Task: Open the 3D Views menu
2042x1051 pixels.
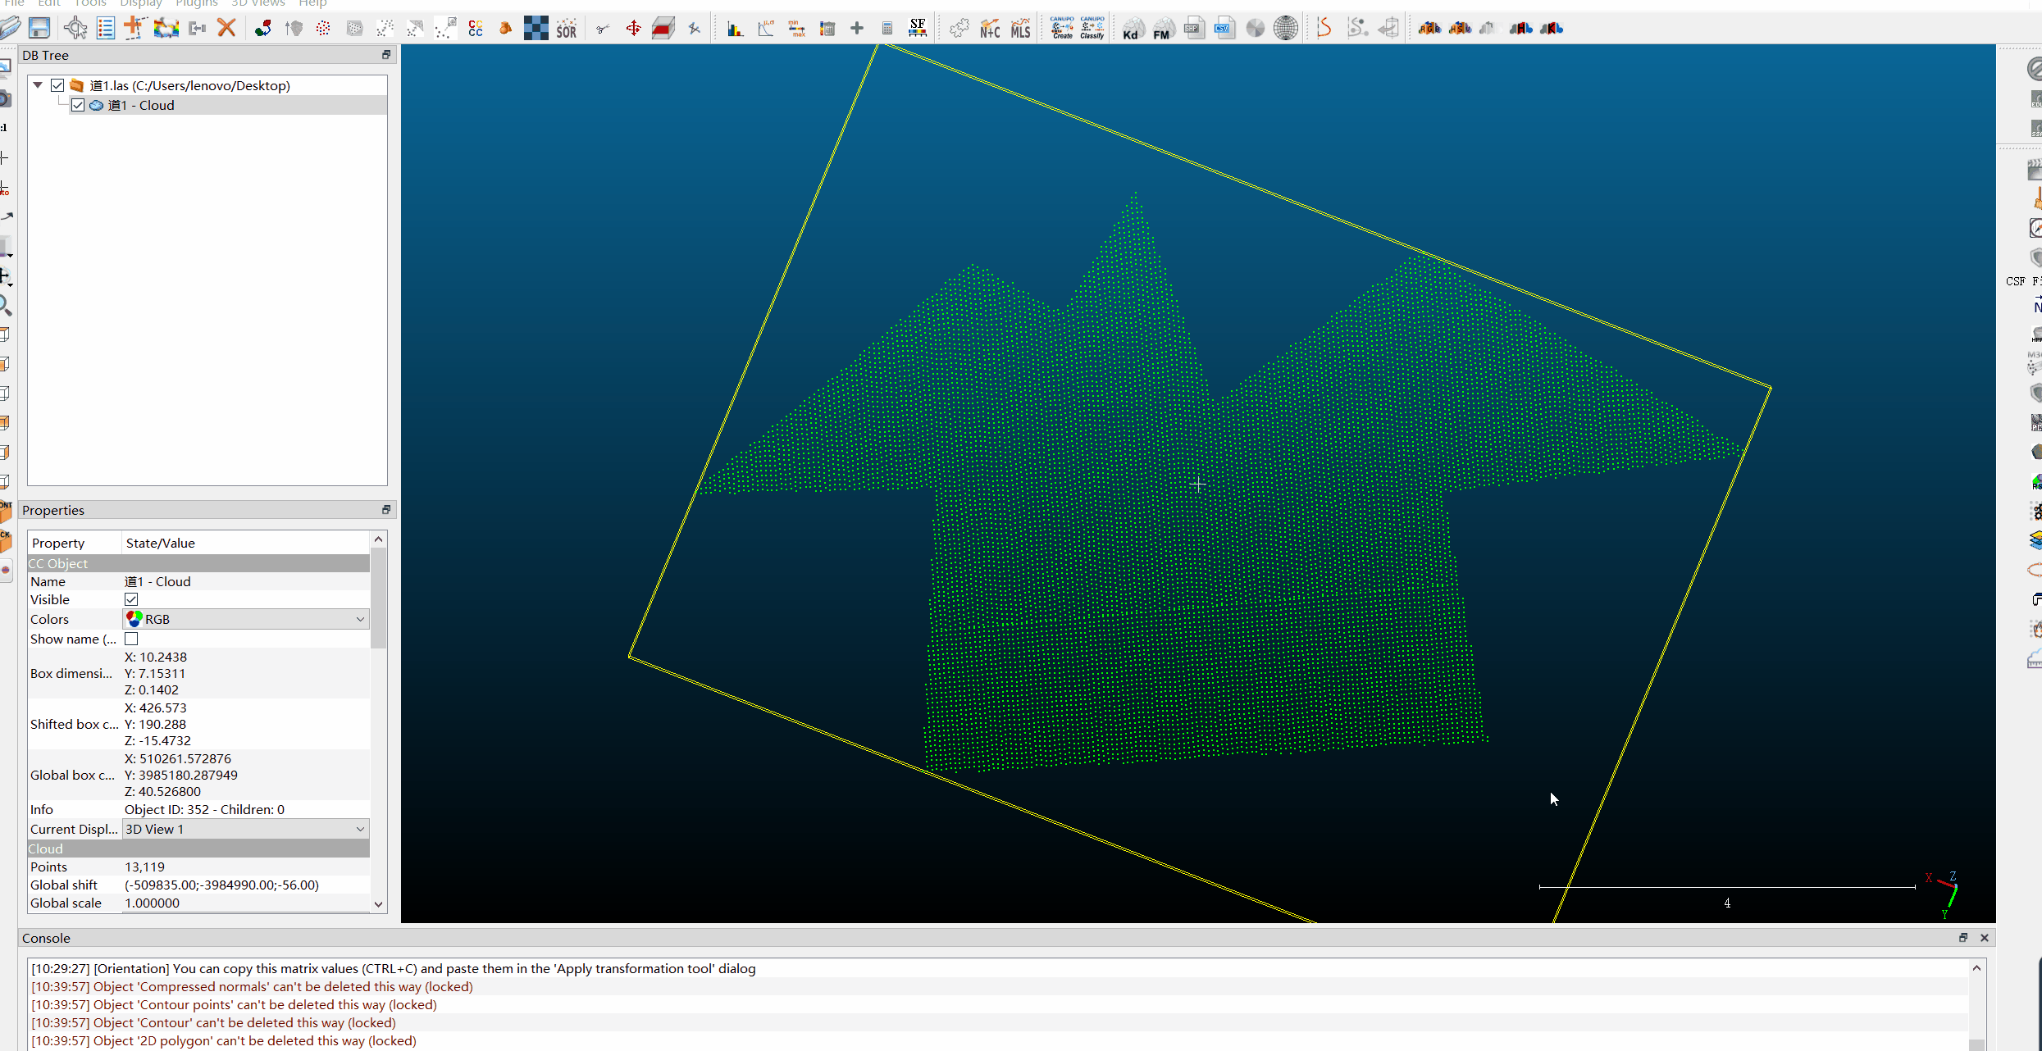Action: [258, 3]
